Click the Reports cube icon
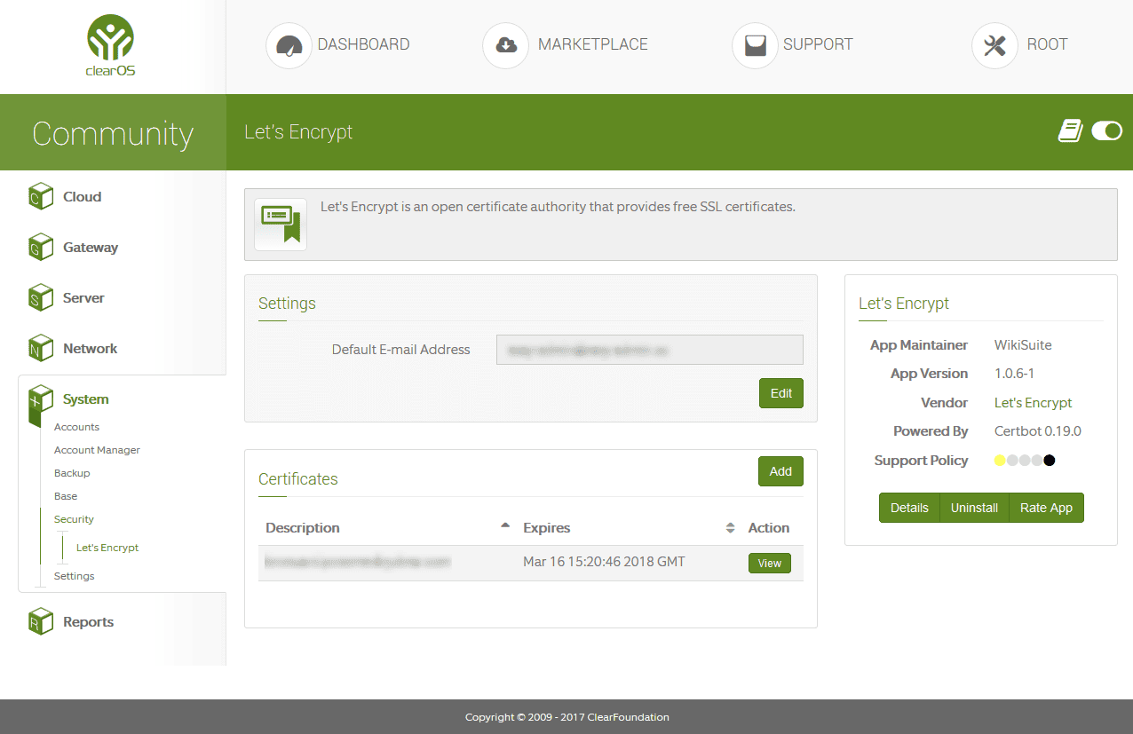This screenshot has height=734, width=1133. point(41,621)
